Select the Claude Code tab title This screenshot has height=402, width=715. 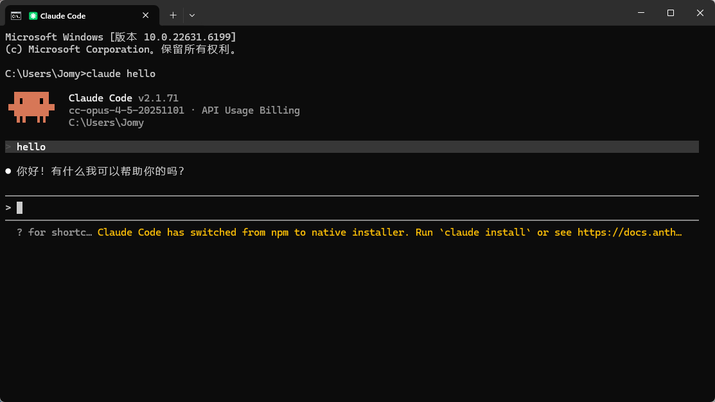tap(63, 15)
